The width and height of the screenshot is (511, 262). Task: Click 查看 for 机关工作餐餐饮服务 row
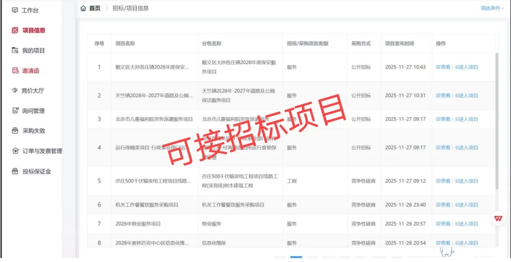(x=443, y=205)
